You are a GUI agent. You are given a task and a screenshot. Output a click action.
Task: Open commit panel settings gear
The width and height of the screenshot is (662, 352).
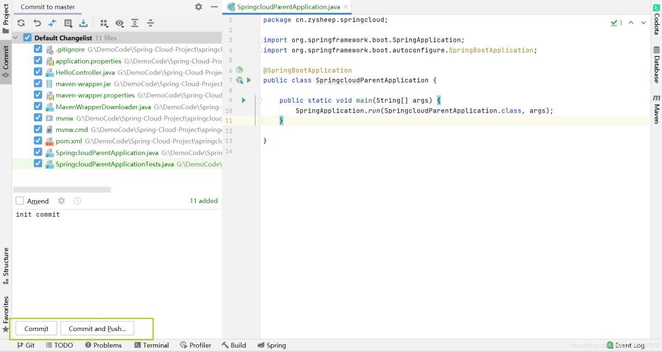199,7
